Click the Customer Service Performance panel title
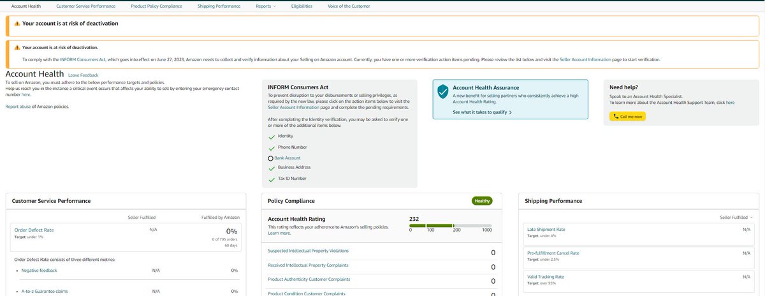Image resolution: width=765 pixels, height=296 pixels. (51, 201)
